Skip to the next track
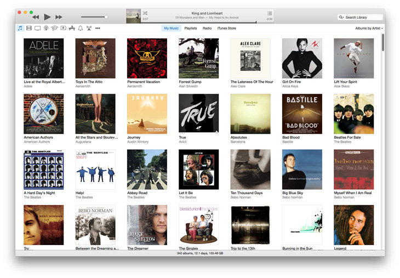This screenshot has height=278, width=400. pyautogui.click(x=59, y=17)
